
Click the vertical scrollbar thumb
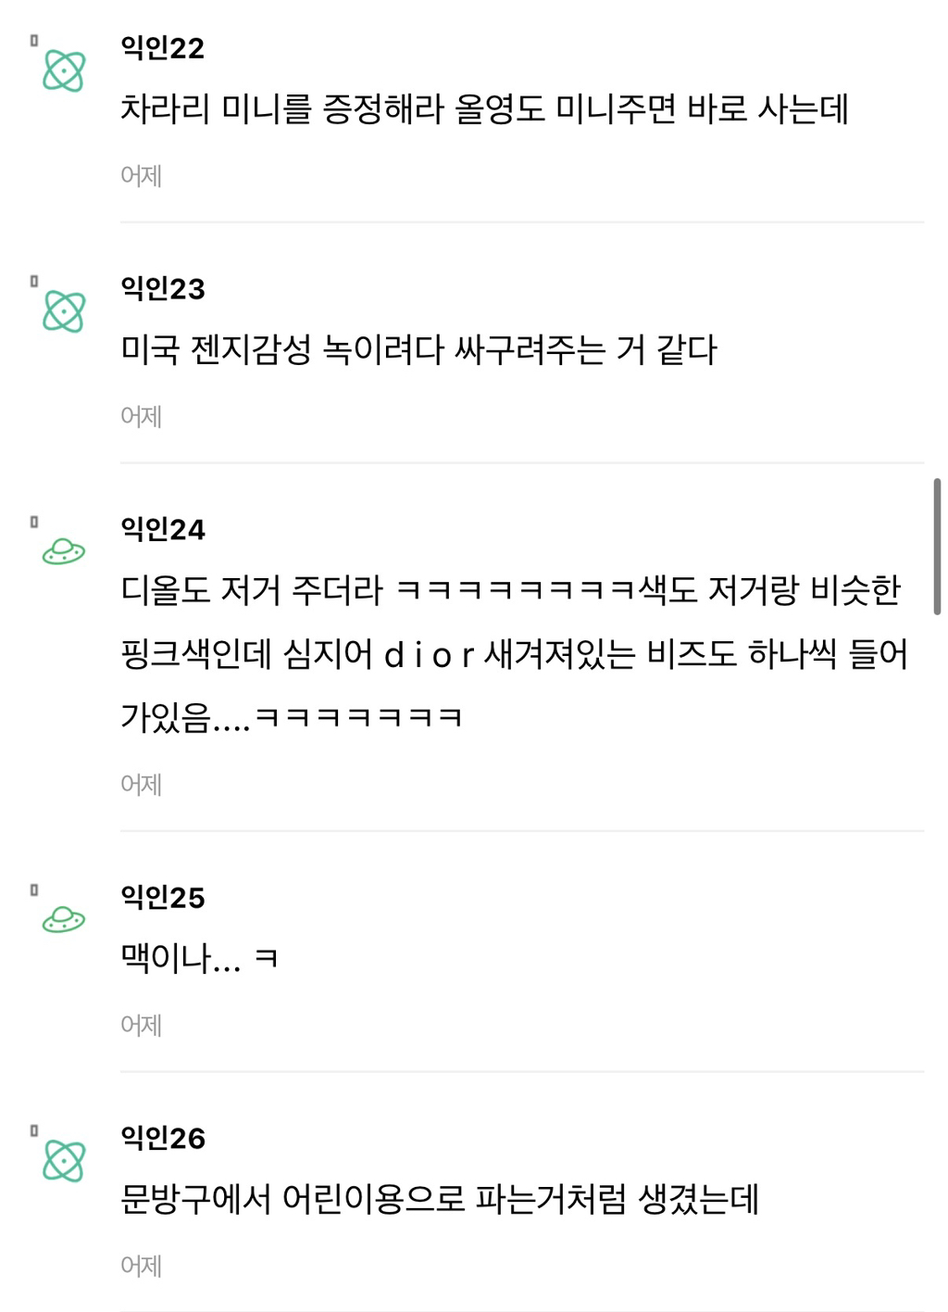click(937, 547)
